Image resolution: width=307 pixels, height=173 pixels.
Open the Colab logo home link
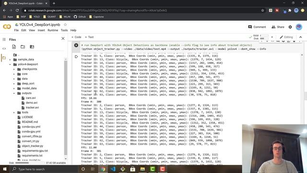(7, 27)
